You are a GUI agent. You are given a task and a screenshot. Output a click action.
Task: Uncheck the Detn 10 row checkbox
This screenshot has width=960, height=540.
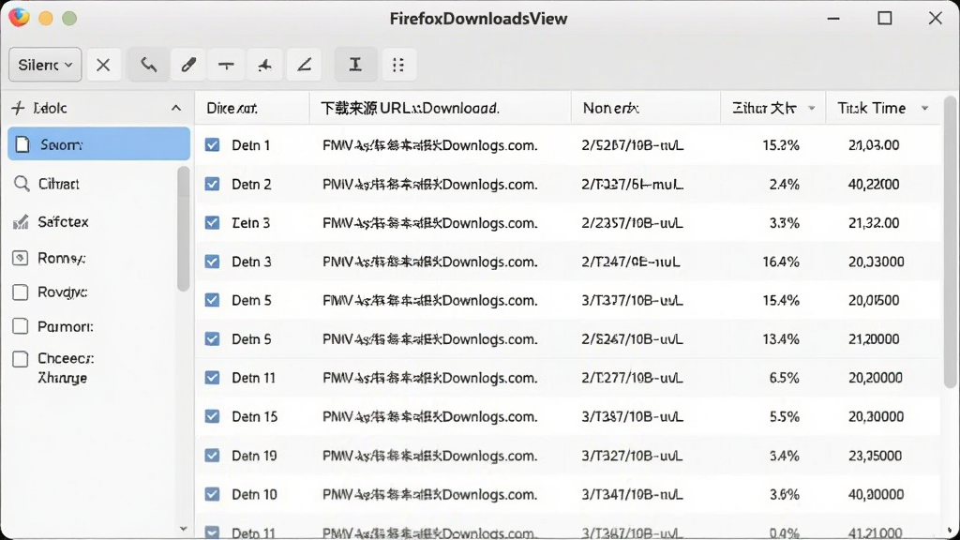213,494
